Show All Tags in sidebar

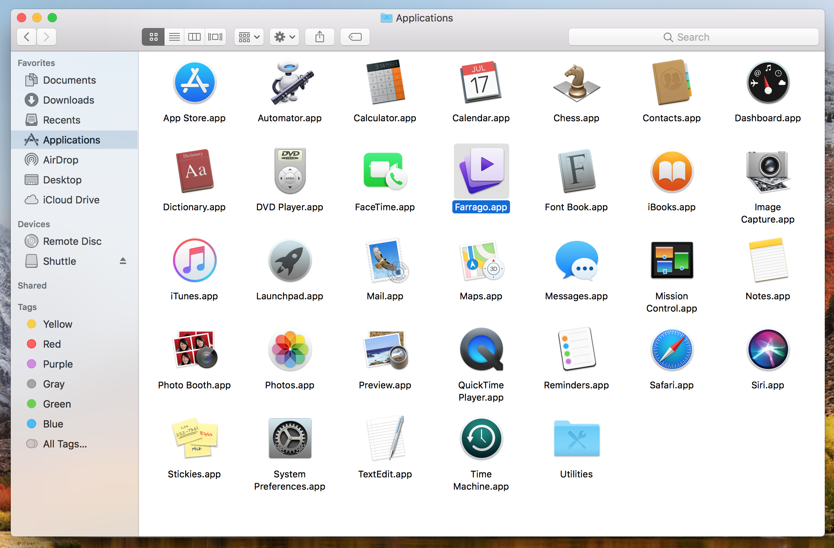tap(75, 444)
